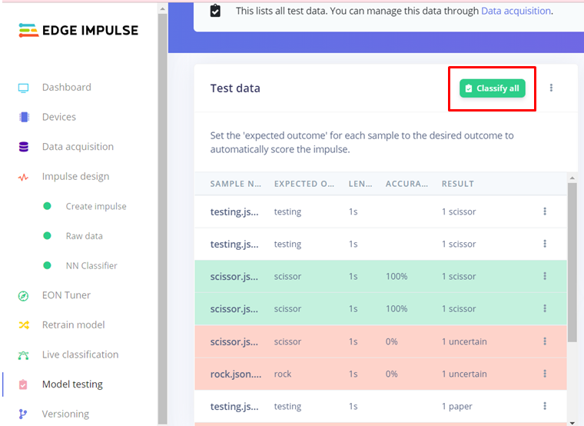Open three-dot menu for first testing row

pyautogui.click(x=545, y=211)
